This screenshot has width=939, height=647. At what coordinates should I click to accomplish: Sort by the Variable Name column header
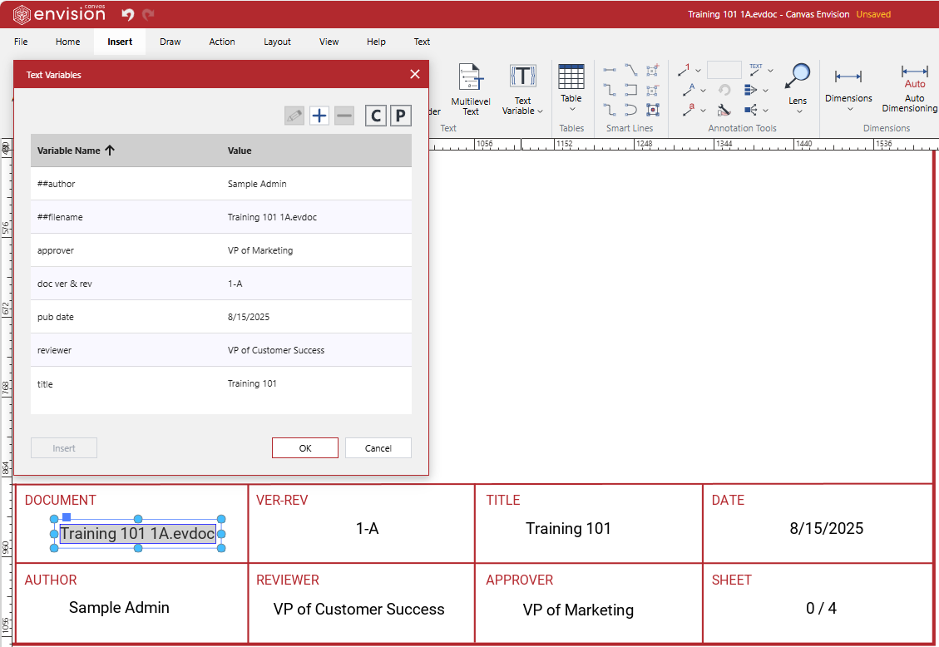[x=76, y=151]
